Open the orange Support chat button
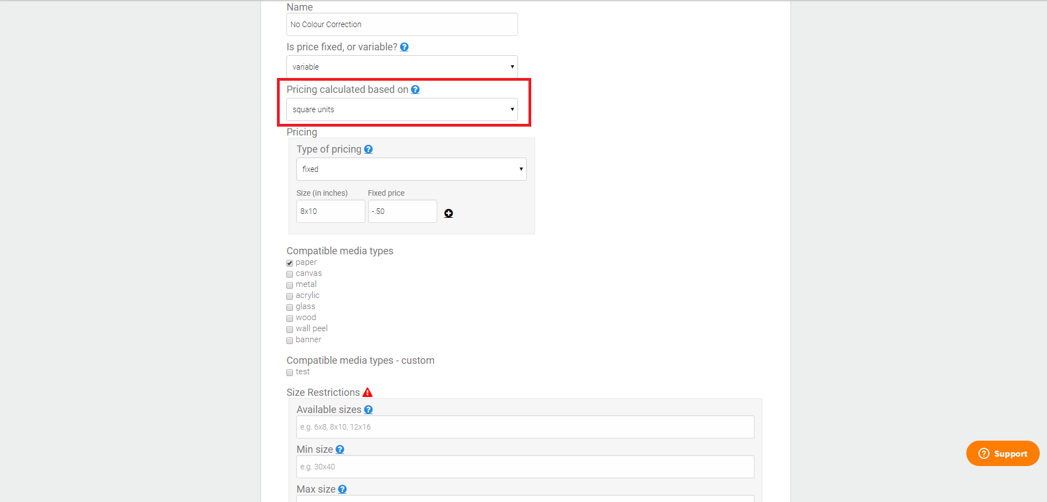This screenshot has height=502, width=1047. (x=1003, y=453)
